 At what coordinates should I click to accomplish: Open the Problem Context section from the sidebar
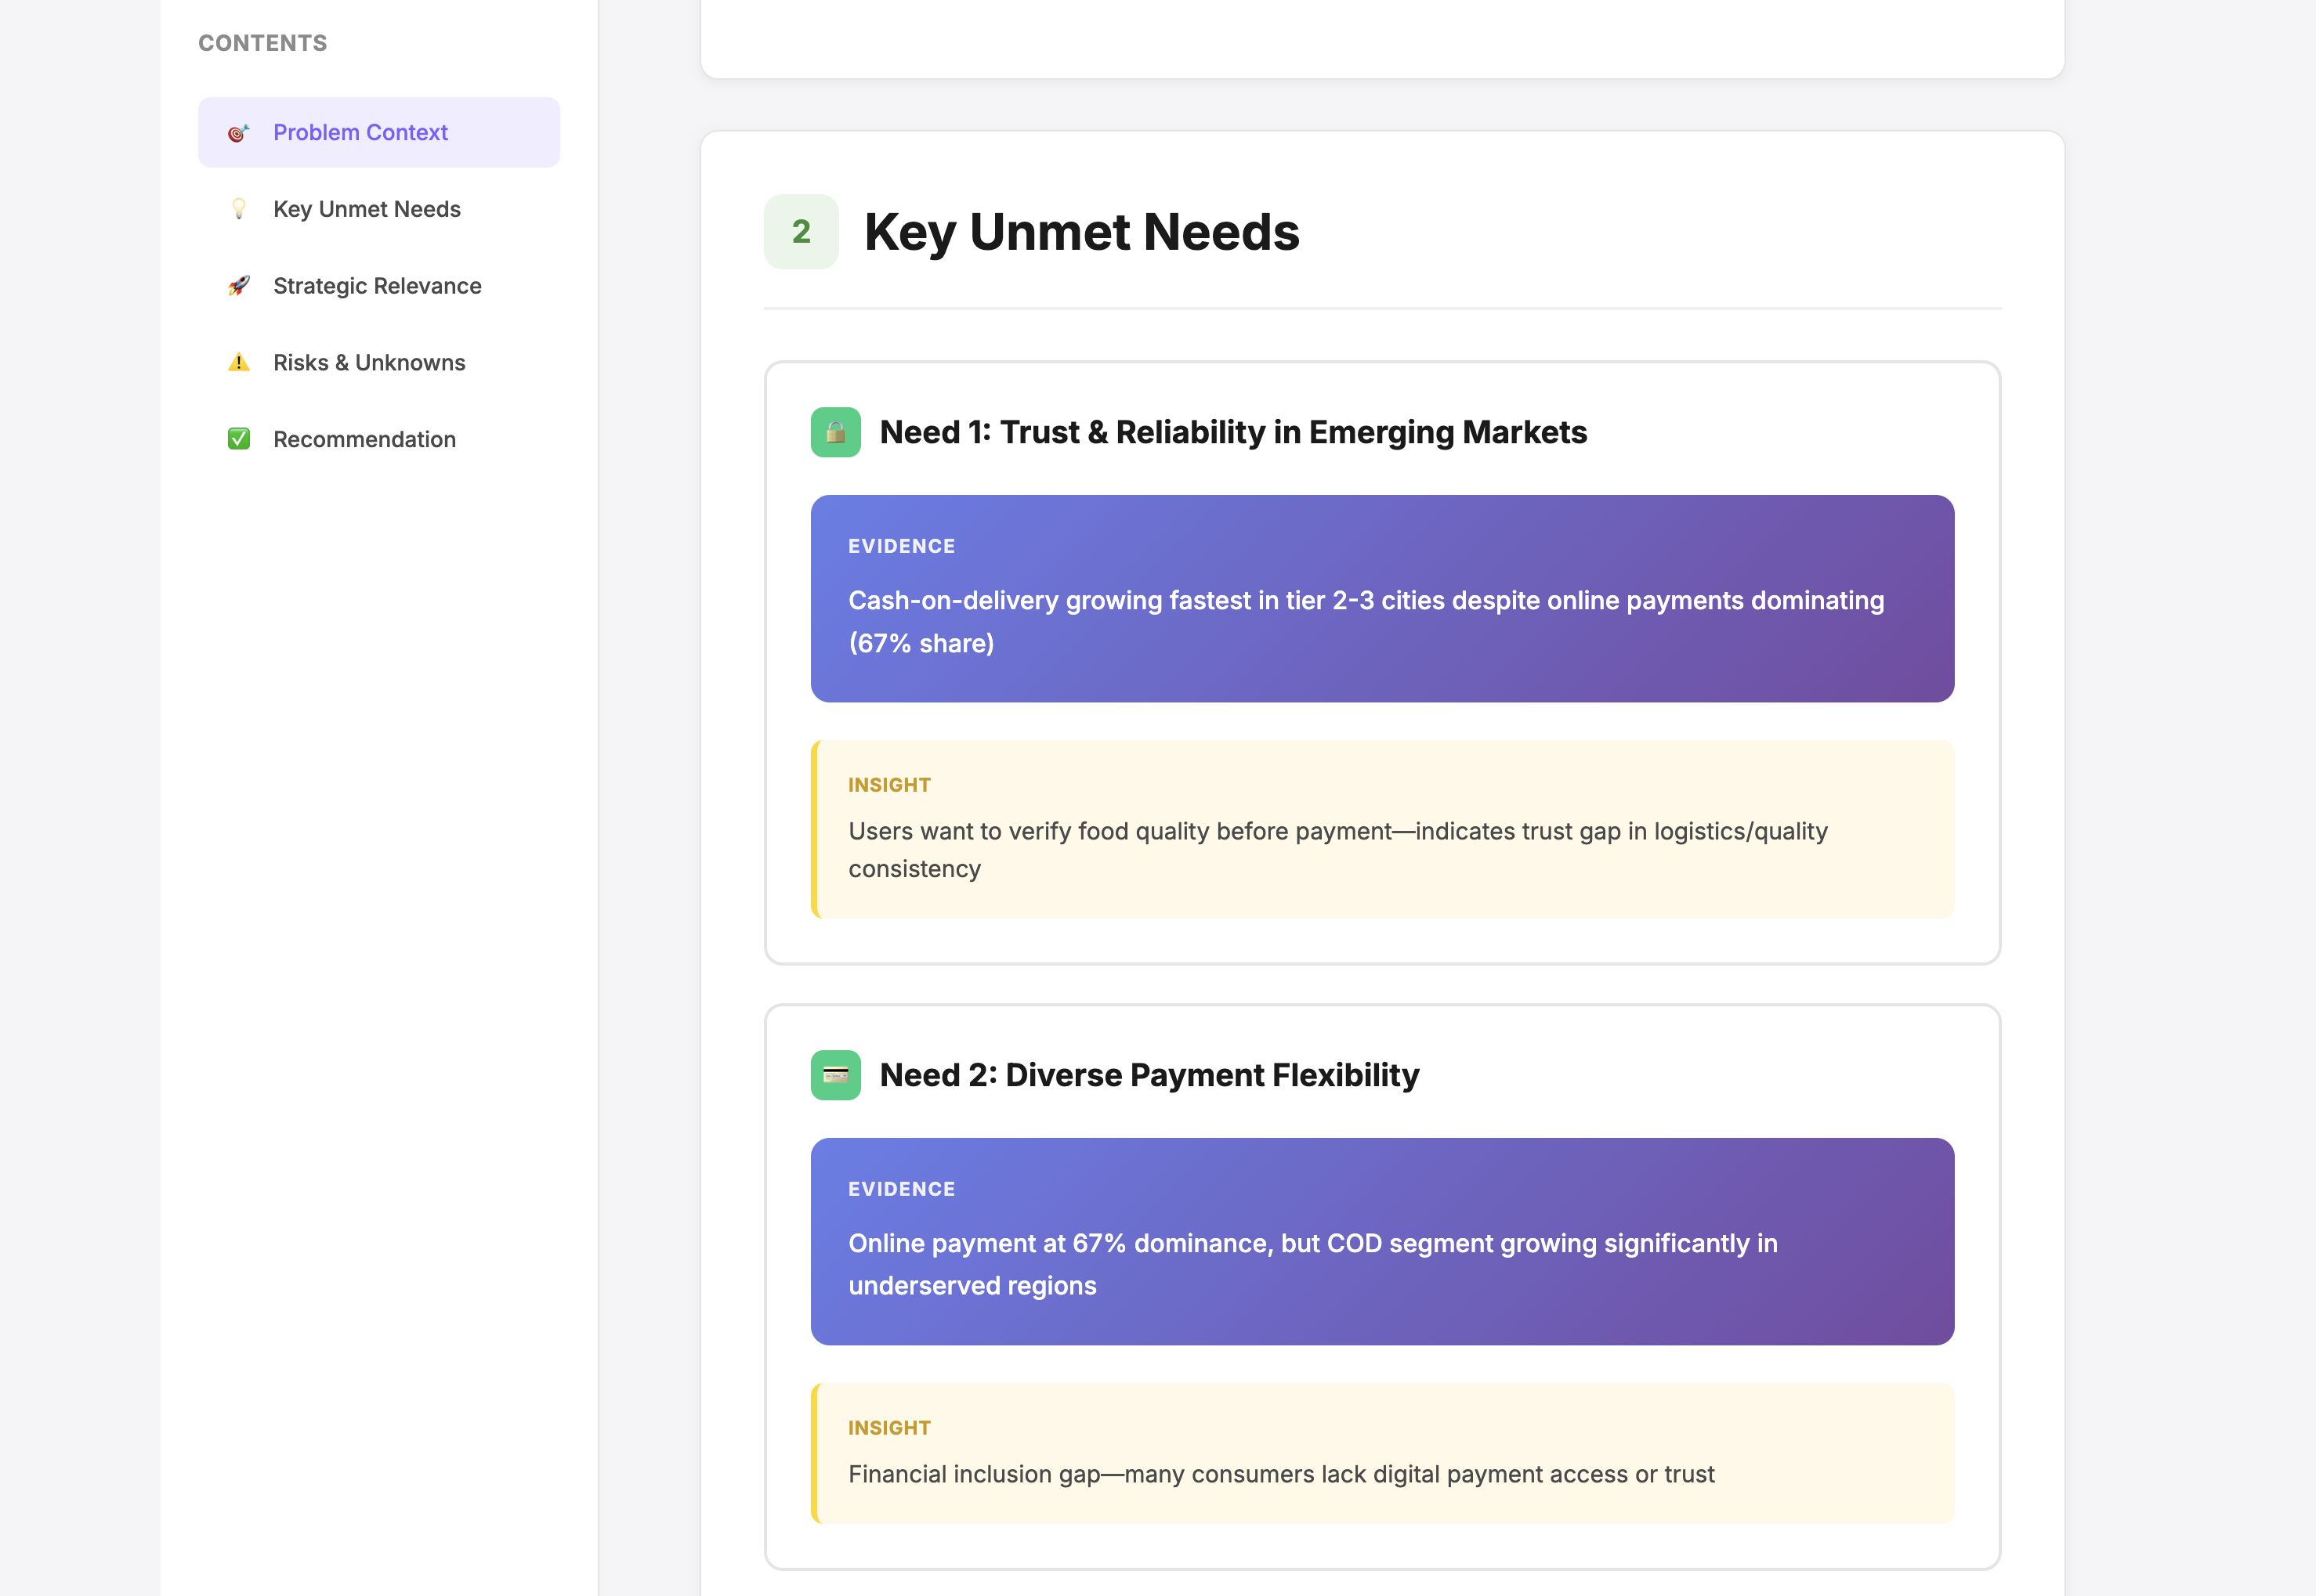tap(360, 132)
